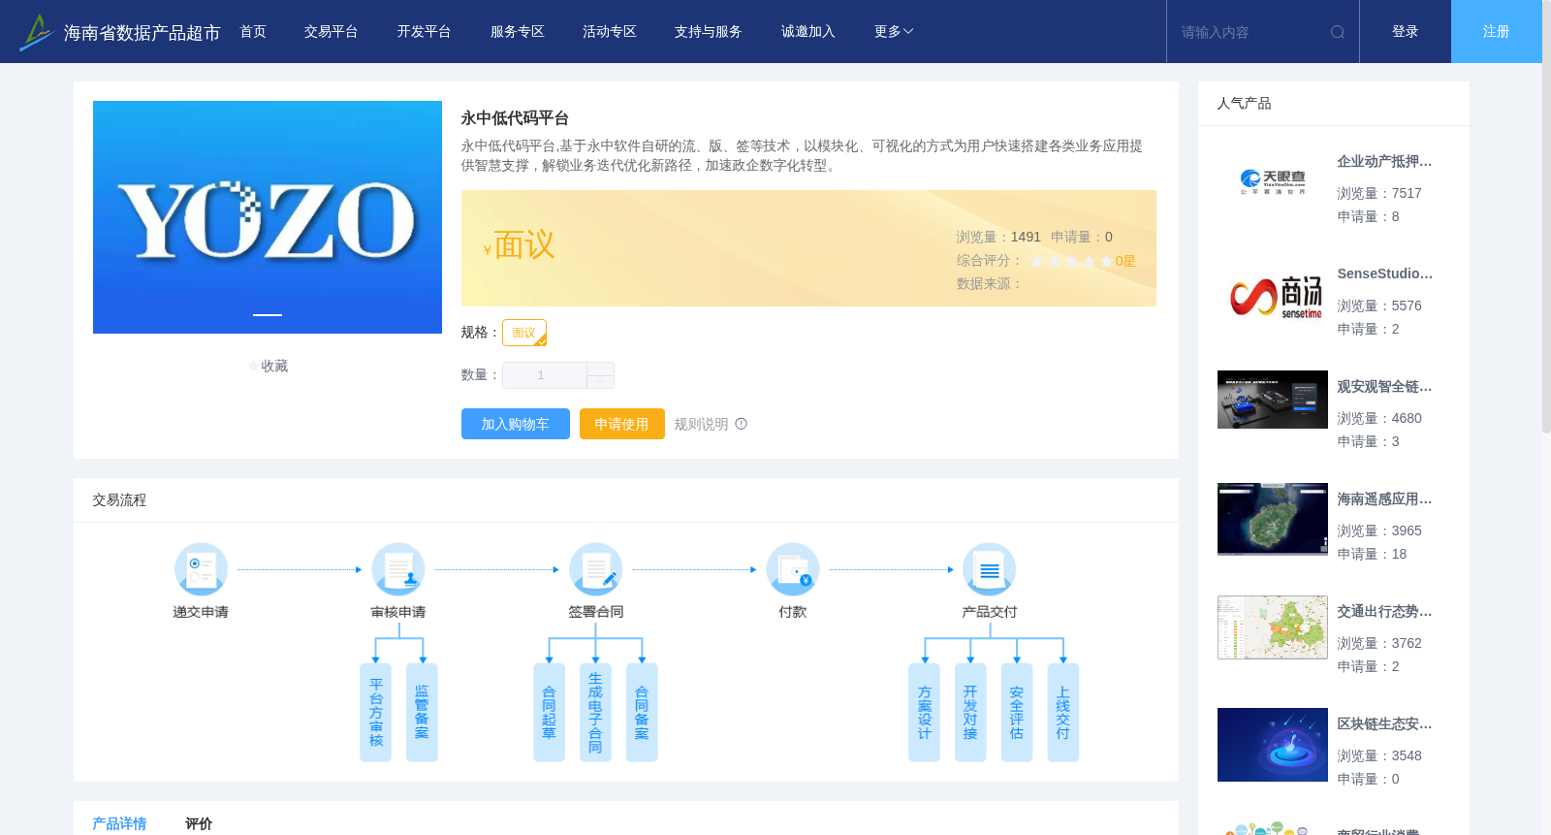
Task: Open 规则说明 link
Action: coord(701,424)
